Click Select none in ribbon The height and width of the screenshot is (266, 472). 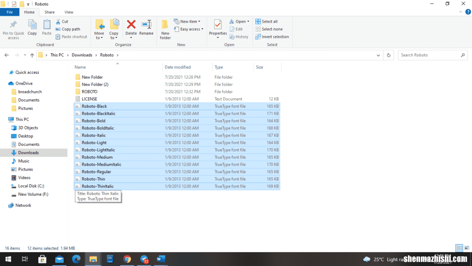coord(269,29)
